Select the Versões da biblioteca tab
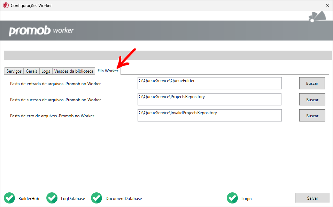 coord(73,71)
